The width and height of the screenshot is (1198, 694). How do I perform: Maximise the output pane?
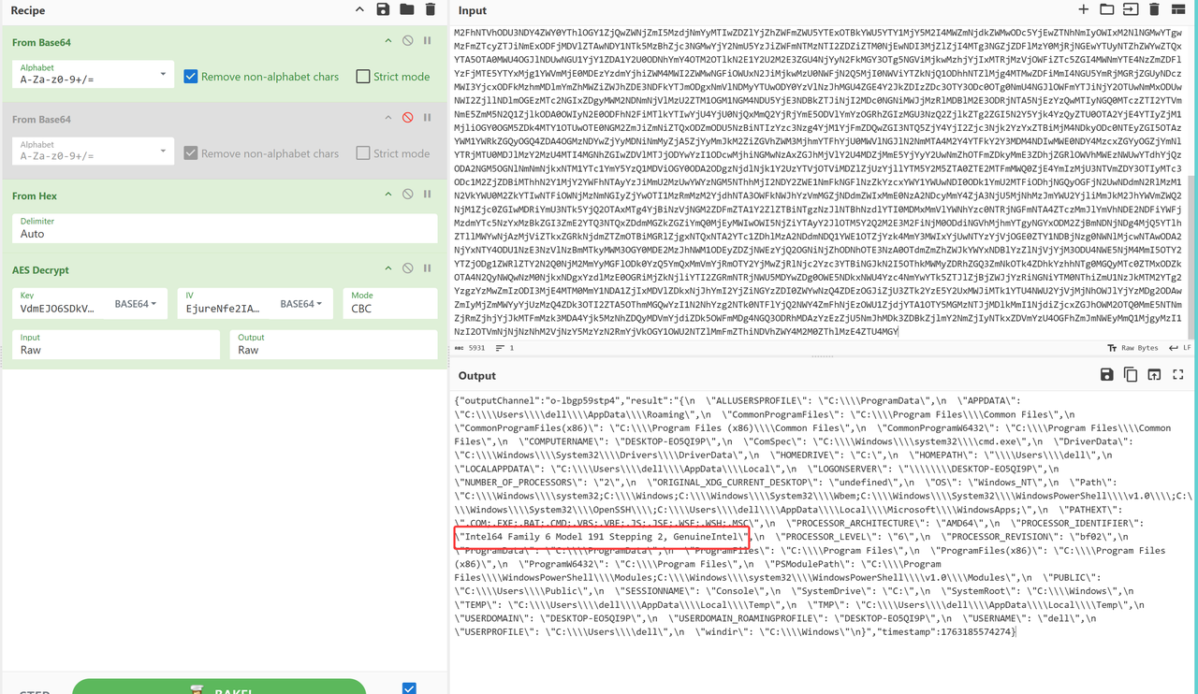1177,375
